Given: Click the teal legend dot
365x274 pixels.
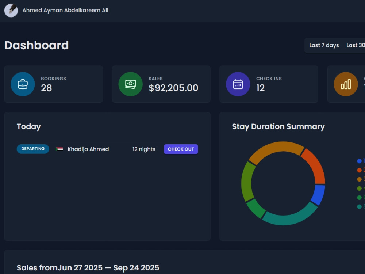Looking at the screenshot, I should pos(359,206).
